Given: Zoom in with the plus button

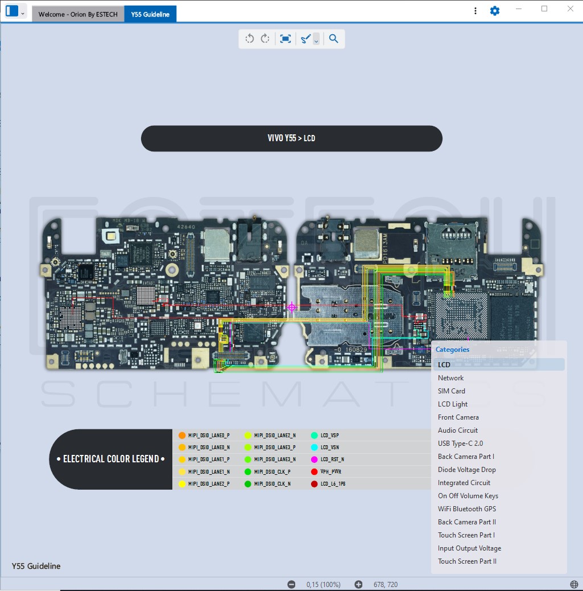Looking at the screenshot, I should tap(358, 584).
